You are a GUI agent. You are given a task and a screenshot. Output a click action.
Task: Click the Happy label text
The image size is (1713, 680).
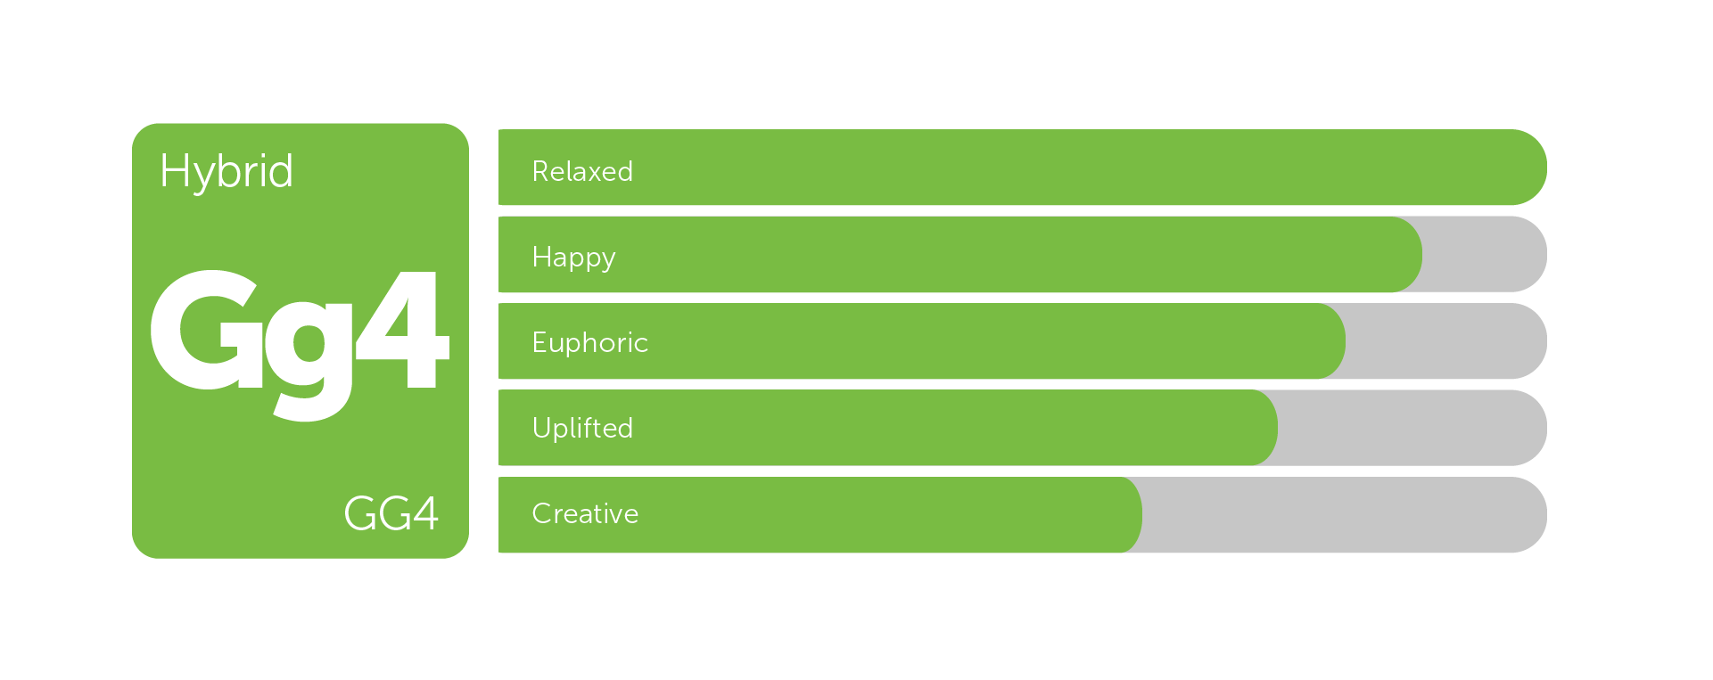coord(573,257)
